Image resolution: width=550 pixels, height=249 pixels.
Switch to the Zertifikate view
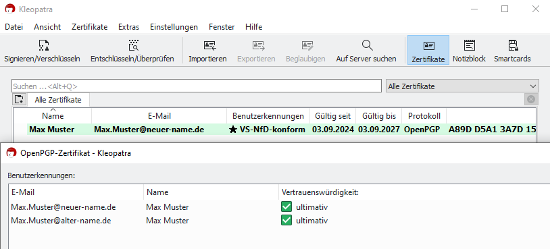(x=428, y=50)
